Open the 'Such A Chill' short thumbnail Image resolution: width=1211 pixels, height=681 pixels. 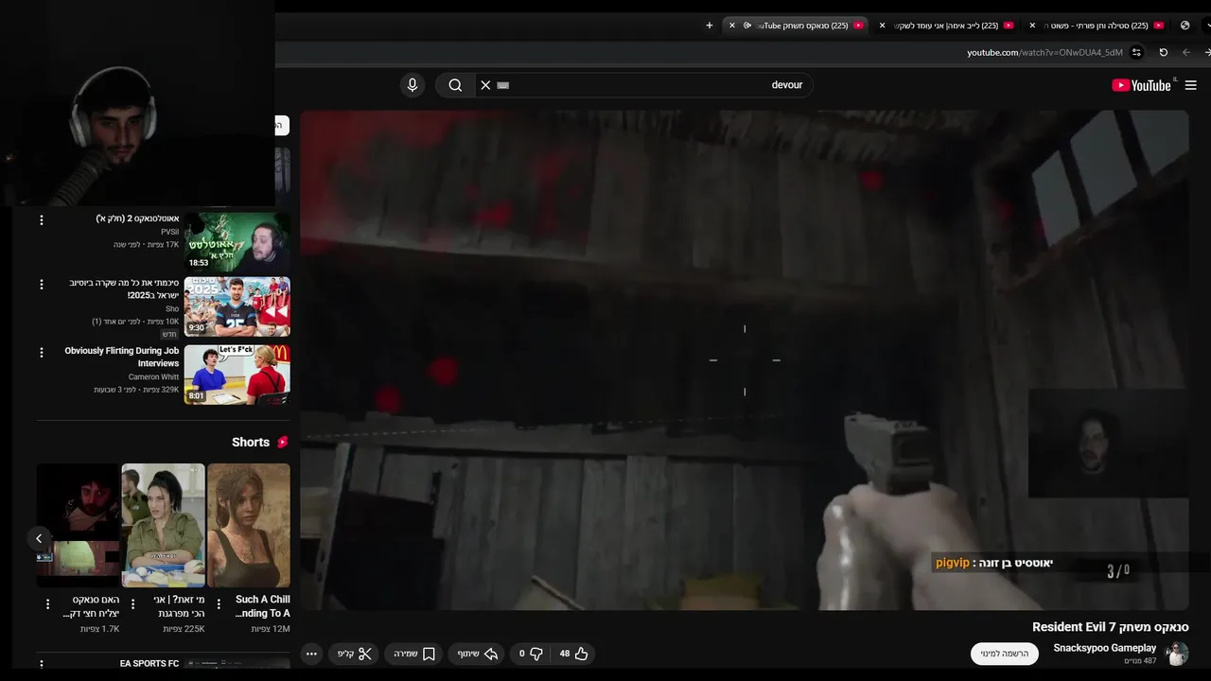(x=249, y=525)
